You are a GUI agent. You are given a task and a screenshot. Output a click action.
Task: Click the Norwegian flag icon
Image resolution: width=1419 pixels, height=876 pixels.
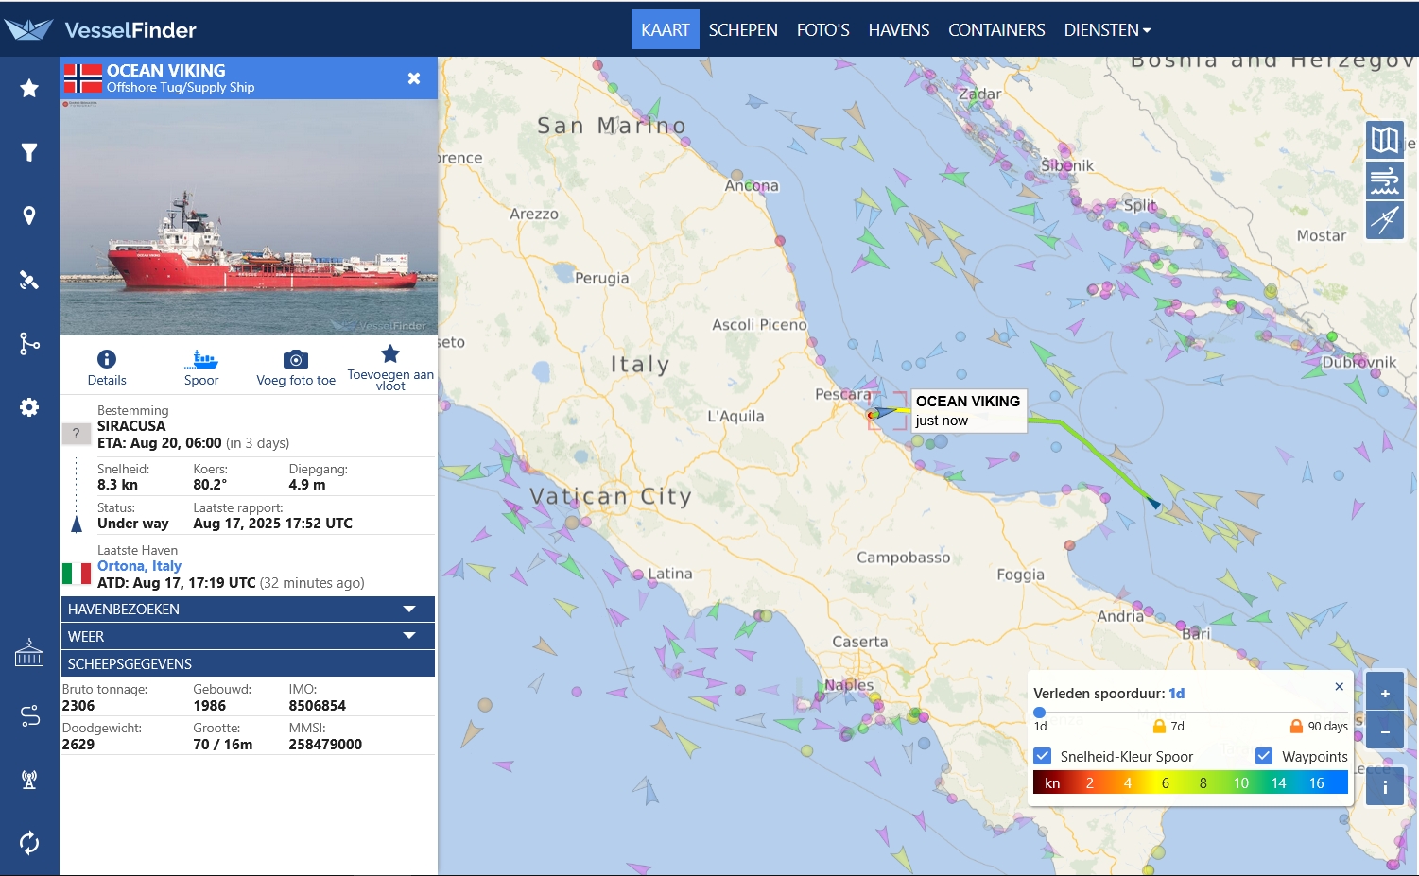pyautogui.click(x=82, y=78)
